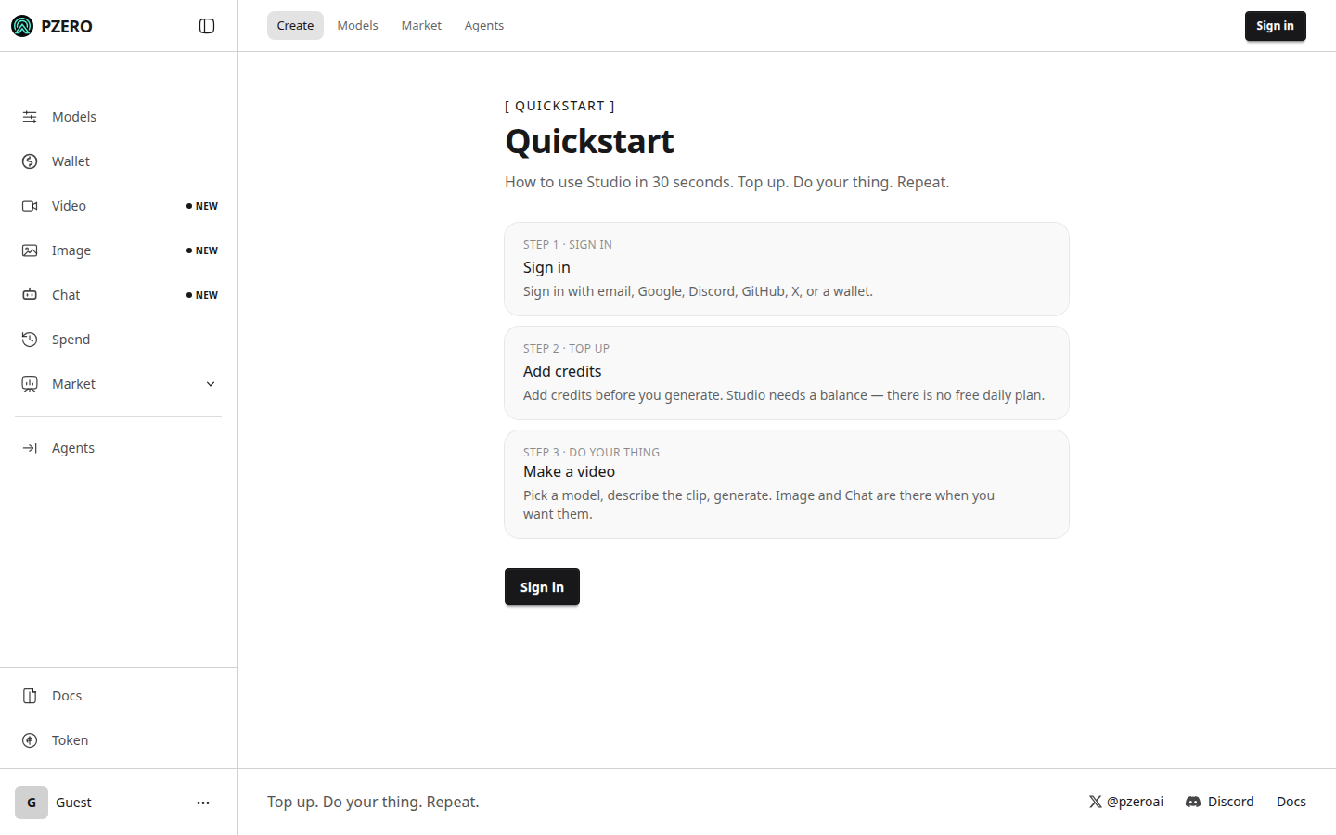This screenshot has height=835, width=1336.
Task: Open the Wallet dollar icon
Action: 30,161
